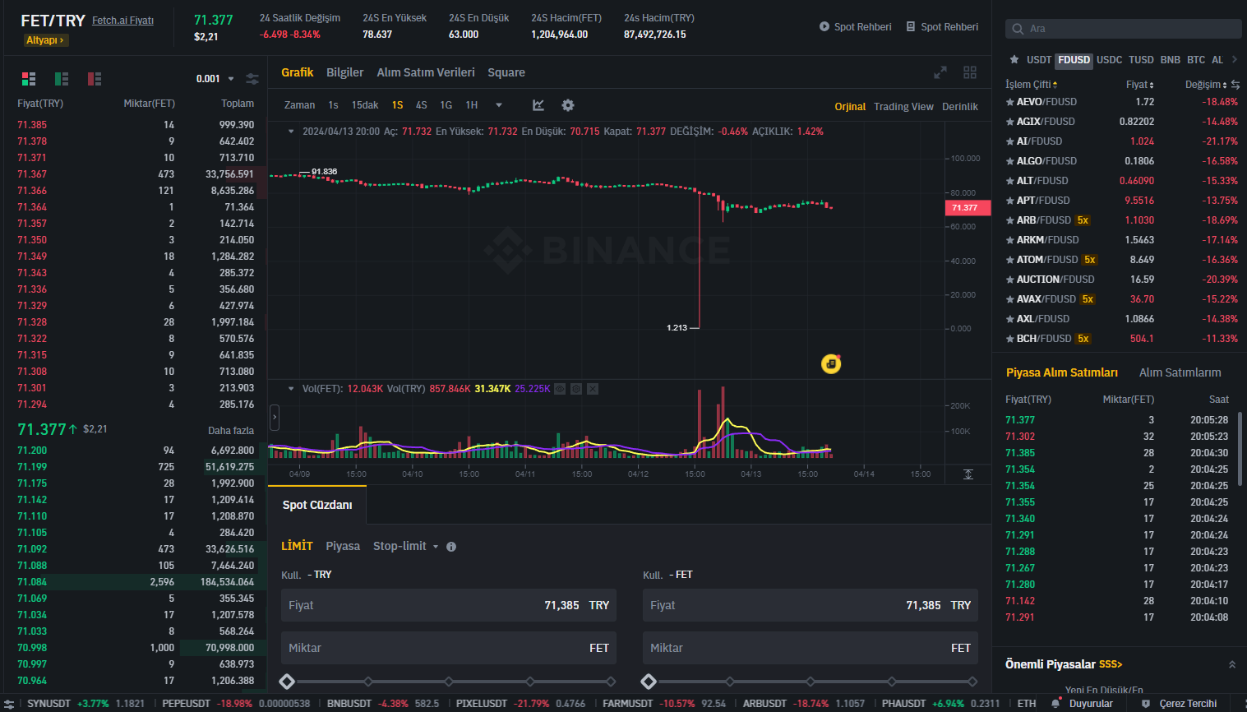Click the buy amount percentage slider handle

click(x=287, y=681)
